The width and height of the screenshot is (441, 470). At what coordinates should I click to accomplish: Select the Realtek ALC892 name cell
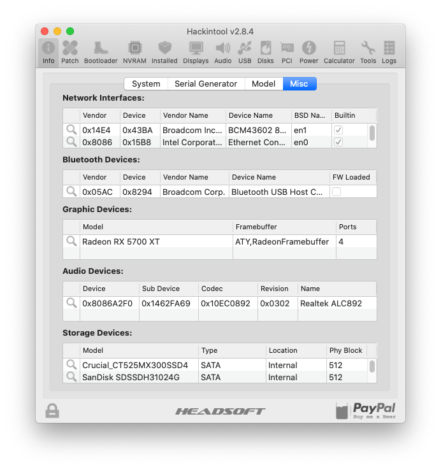337,303
